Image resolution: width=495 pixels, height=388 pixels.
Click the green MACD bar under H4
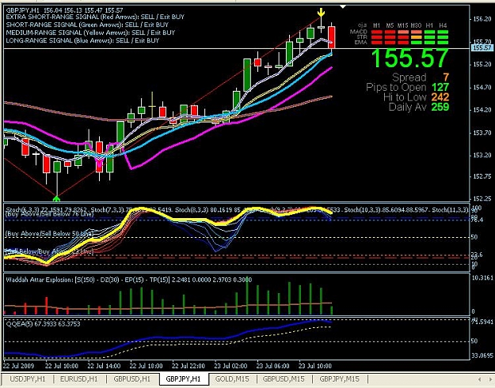pyautogui.click(x=443, y=32)
